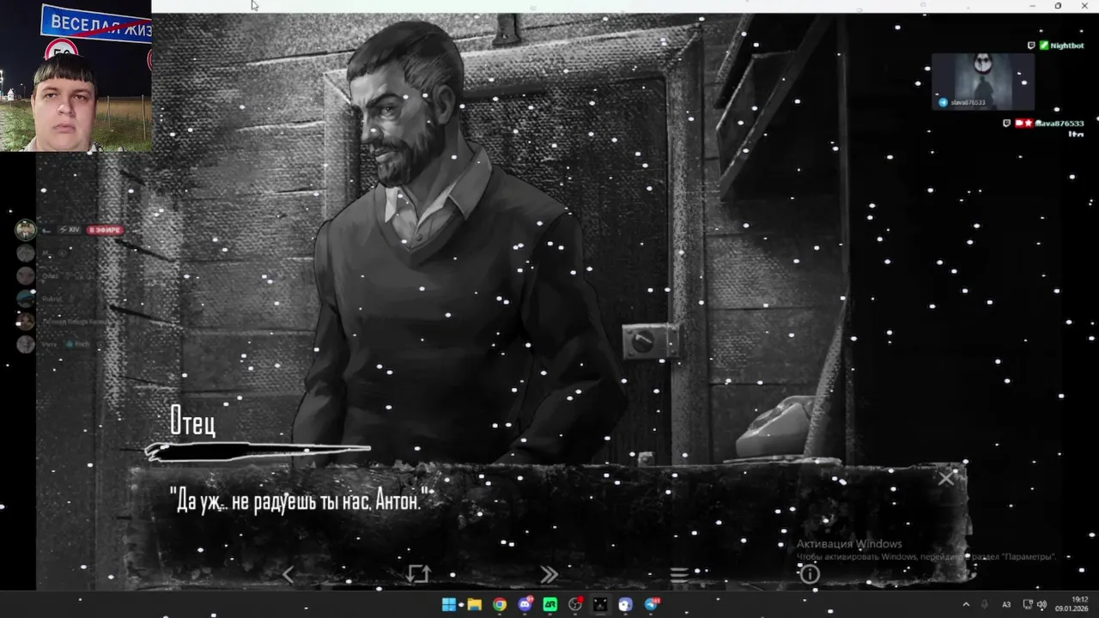Open OBS Studio from the taskbar
Viewport: 1099px width, 618px height.
coord(575,604)
